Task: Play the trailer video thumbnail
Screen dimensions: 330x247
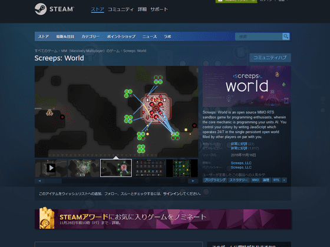Action: click(x=51, y=168)
